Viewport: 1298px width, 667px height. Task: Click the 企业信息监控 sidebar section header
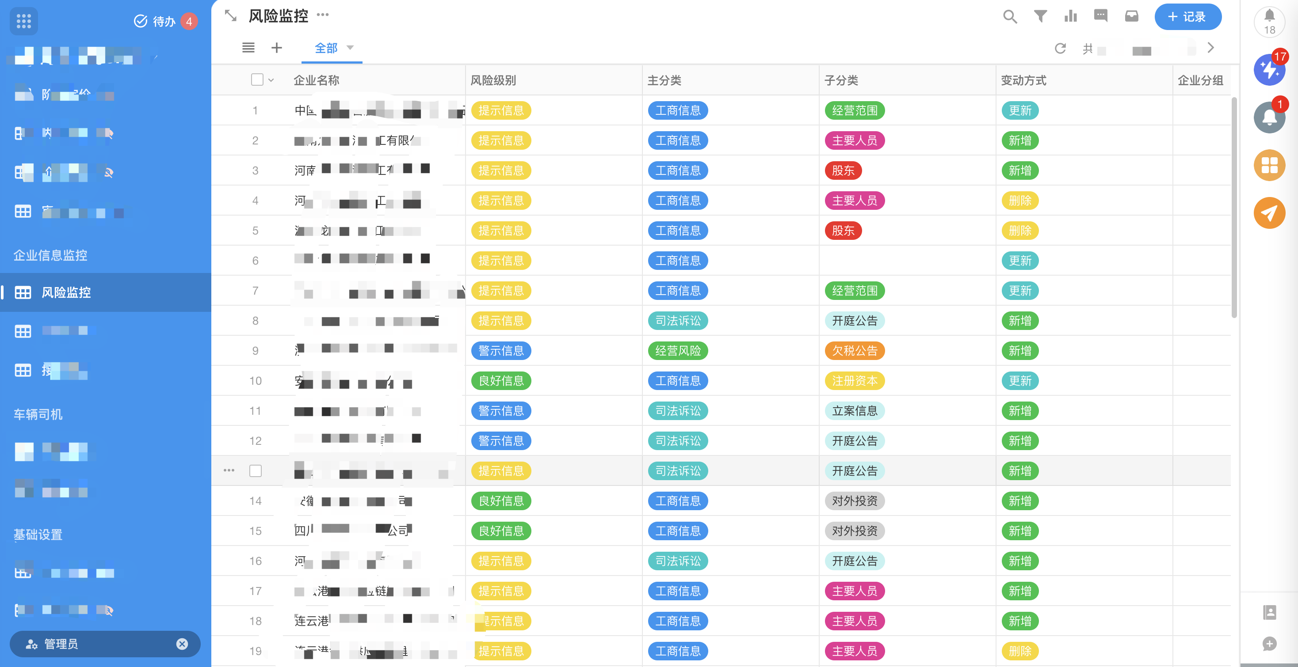click(x=50, y=255)
